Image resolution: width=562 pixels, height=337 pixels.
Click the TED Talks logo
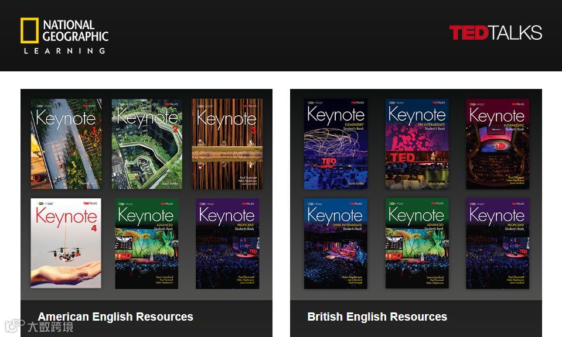pos(496,33)
